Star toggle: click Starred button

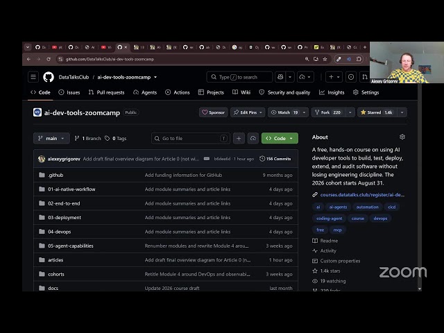(377, 112)
